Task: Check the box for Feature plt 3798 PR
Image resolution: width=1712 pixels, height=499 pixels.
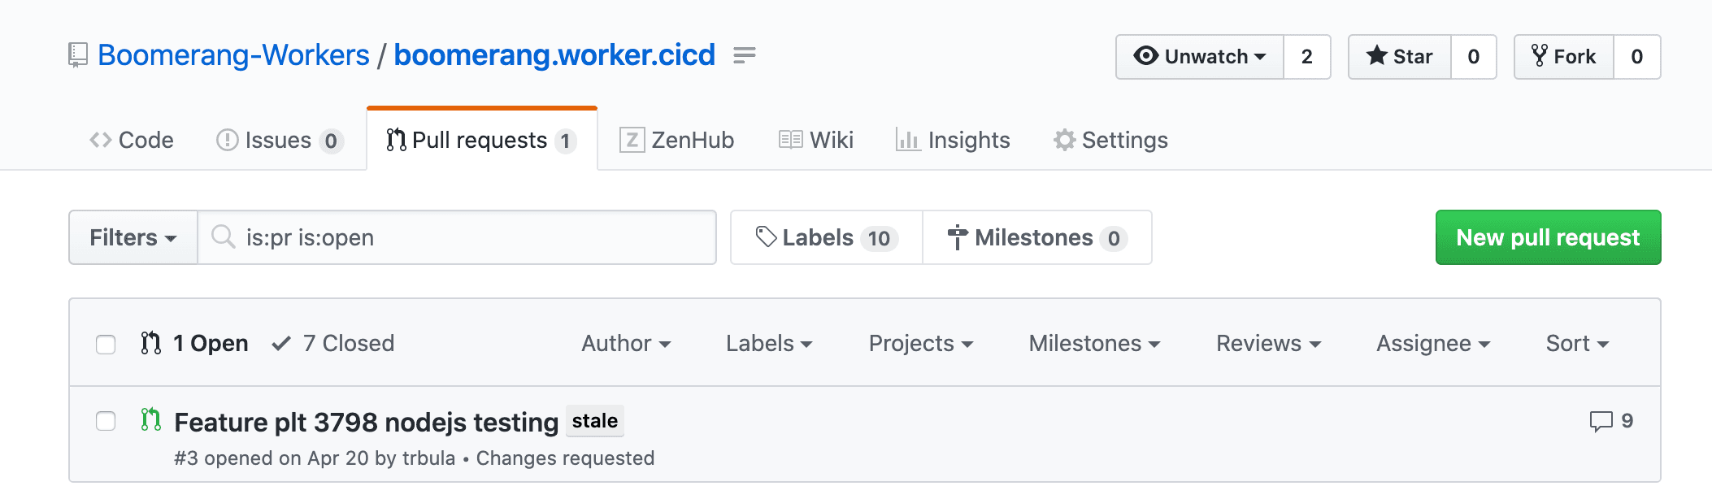Action: click(106, 421)
